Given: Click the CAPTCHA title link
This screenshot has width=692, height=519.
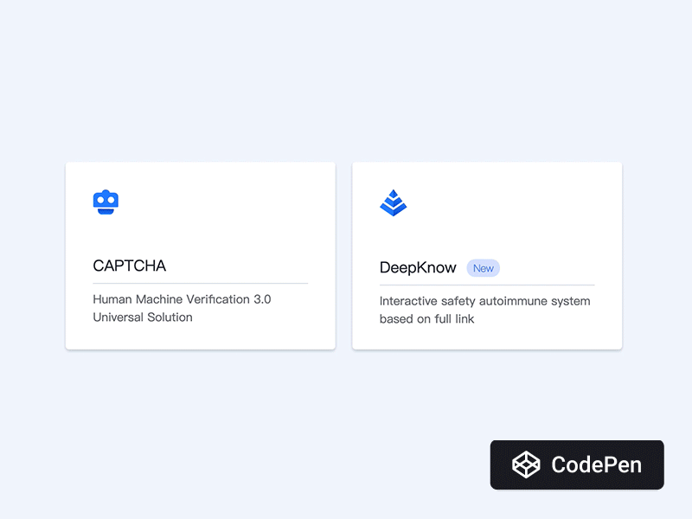Looking at the screenshot, I should pyautogui.click(x=130, y=266).
